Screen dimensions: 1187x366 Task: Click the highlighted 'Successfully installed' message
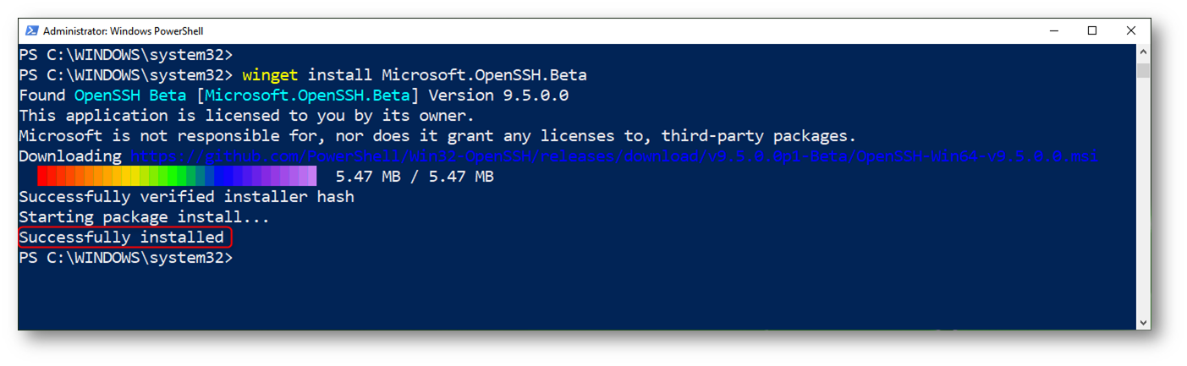point(122,238)
